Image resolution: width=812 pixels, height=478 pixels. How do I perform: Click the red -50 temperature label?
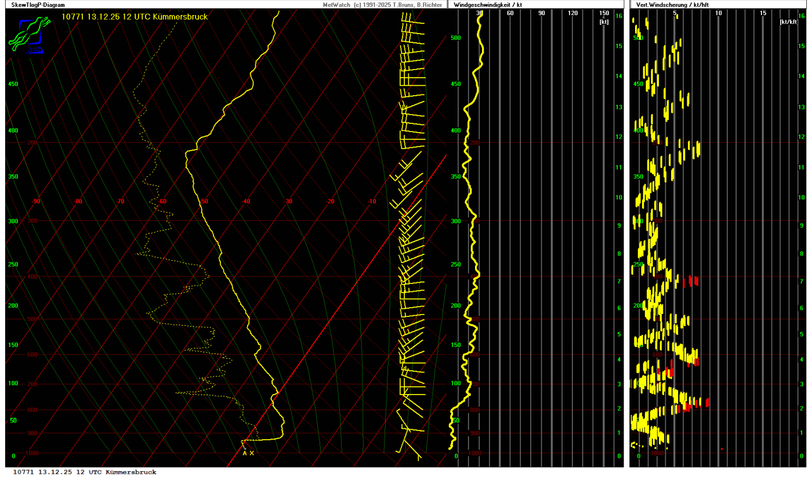(204, 202)
